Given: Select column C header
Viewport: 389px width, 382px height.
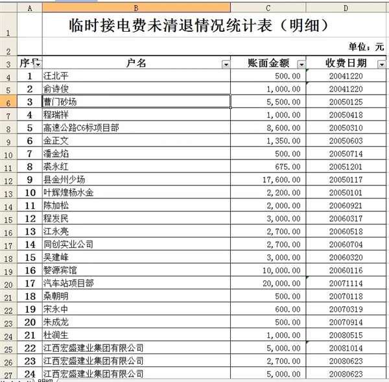Looking at the screenshot, I should (x=268, y=8).
